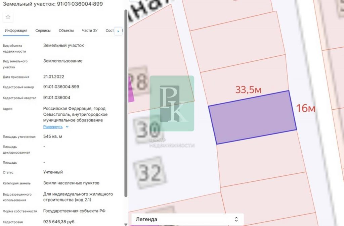Open the Объекты tab

click(x=66, y=31)
